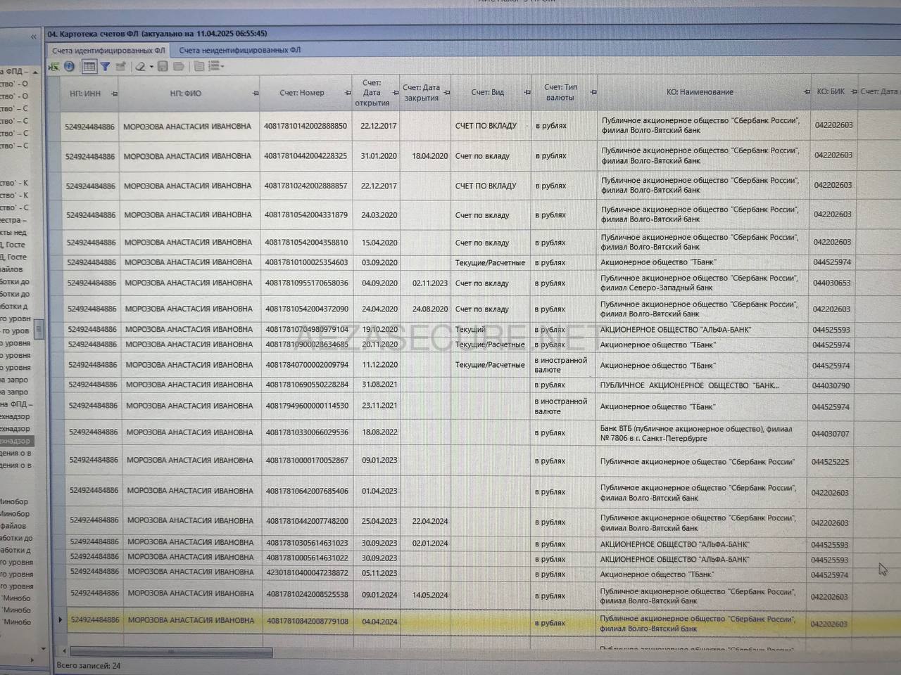The width and height of the screenshot is (901, 675).
Task: Toggle the table grid view button
Action: pyautogui.click(x=89, y=67)
